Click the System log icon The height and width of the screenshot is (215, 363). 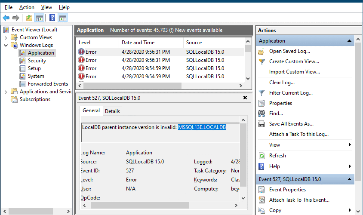(x=22, y=76)
